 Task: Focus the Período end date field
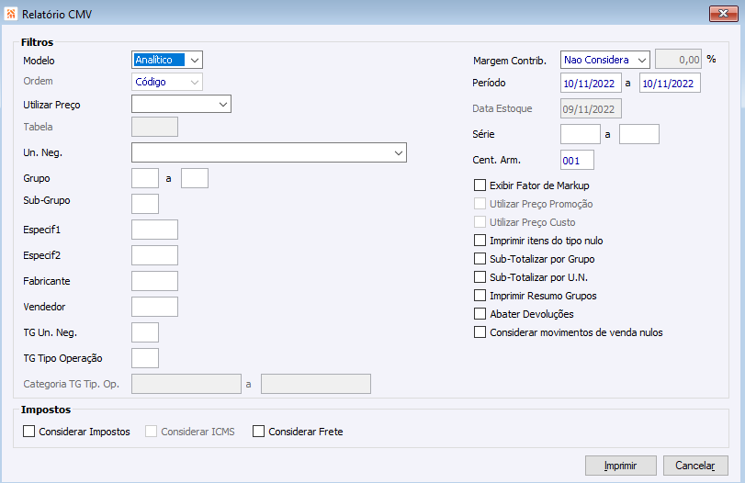point(670,84)
